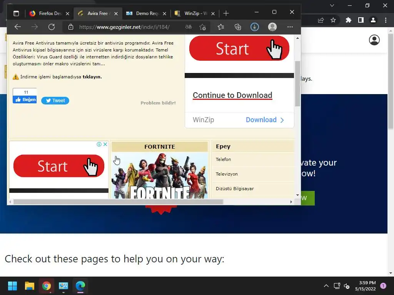
Task: Click the muted volume tray icon
Action: [347, 286]
